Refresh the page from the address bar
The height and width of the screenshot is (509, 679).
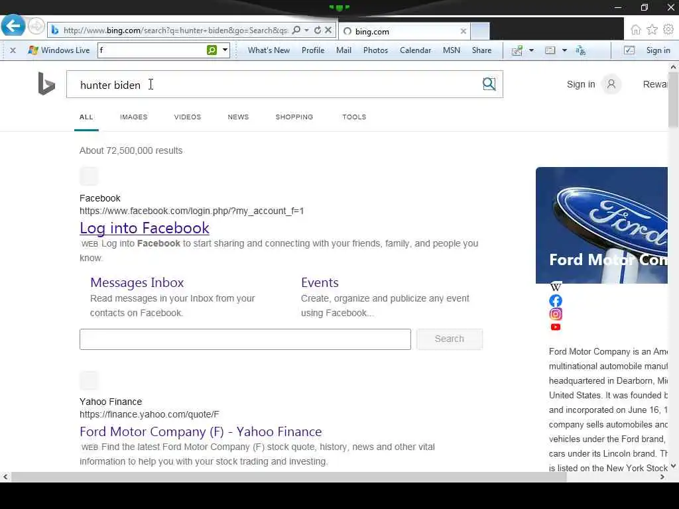tap(318, 30)
